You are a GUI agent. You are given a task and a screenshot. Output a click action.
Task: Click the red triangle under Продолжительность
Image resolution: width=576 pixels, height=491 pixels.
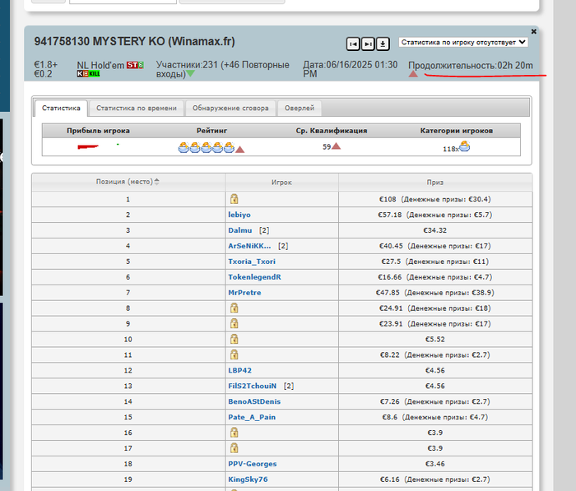(x=413, y=74)
